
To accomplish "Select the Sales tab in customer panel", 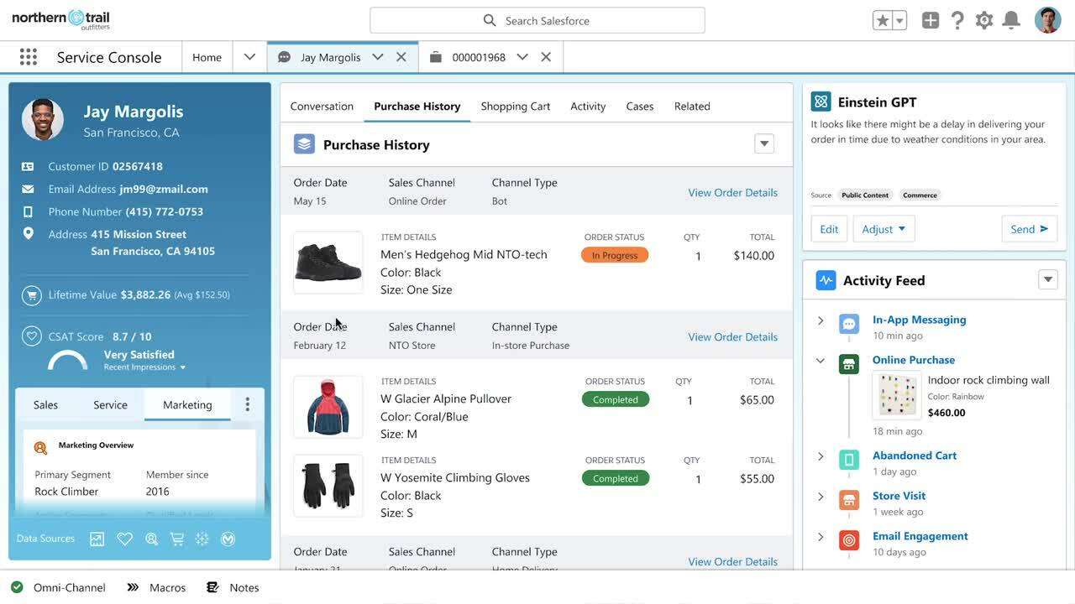I will coord(45,404).
